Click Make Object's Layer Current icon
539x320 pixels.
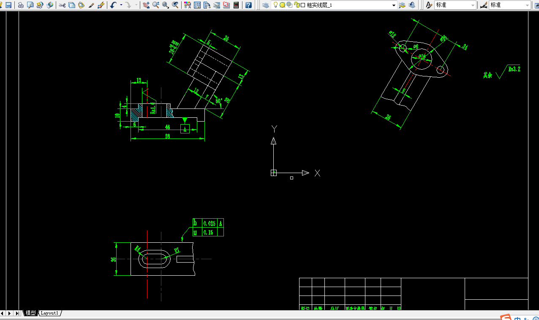tap(402, 5)
